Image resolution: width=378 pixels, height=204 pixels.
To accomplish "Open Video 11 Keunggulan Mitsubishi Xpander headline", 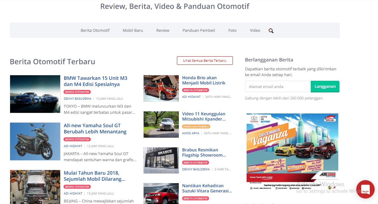I will (x=204, y=116).
